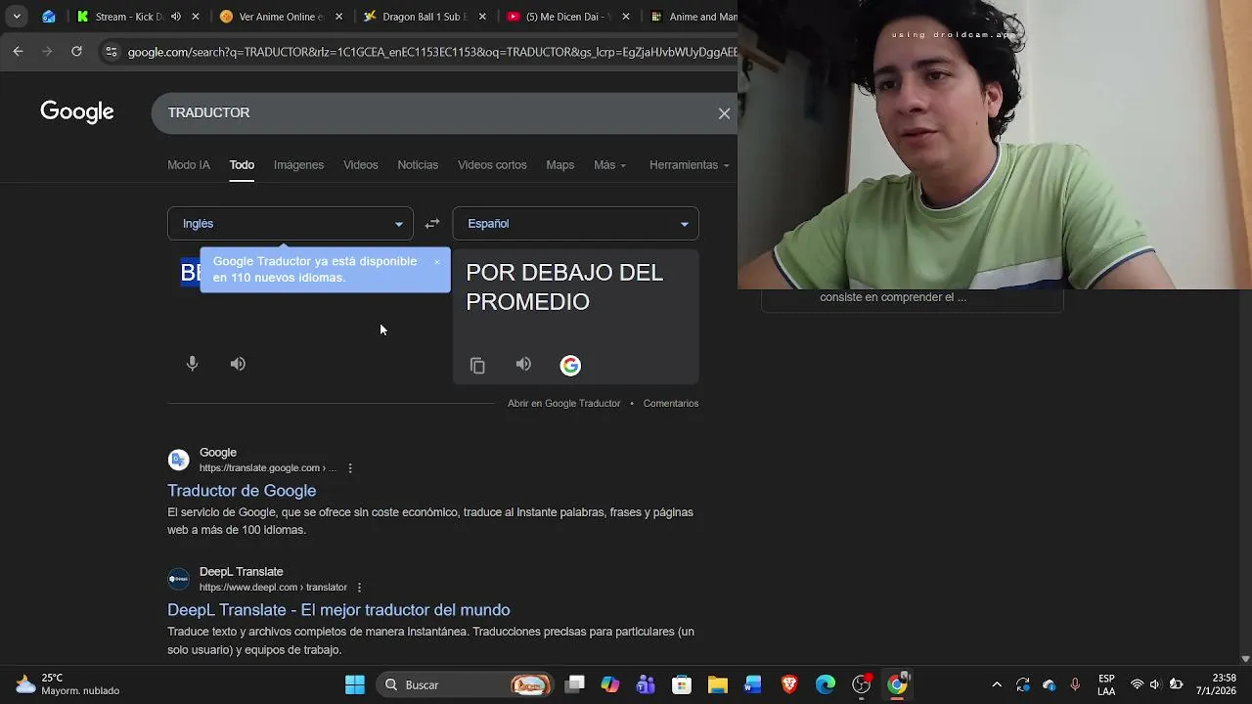The height and width of the screenshot is (704, 1252).
Task: Close the Stream - Kick tab
Action: click(x=196, y=17)
